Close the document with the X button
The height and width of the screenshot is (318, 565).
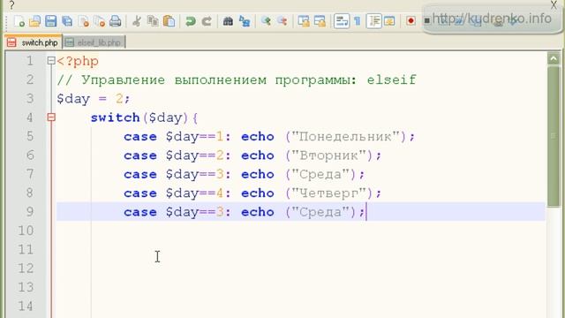(x=554, y=4)
